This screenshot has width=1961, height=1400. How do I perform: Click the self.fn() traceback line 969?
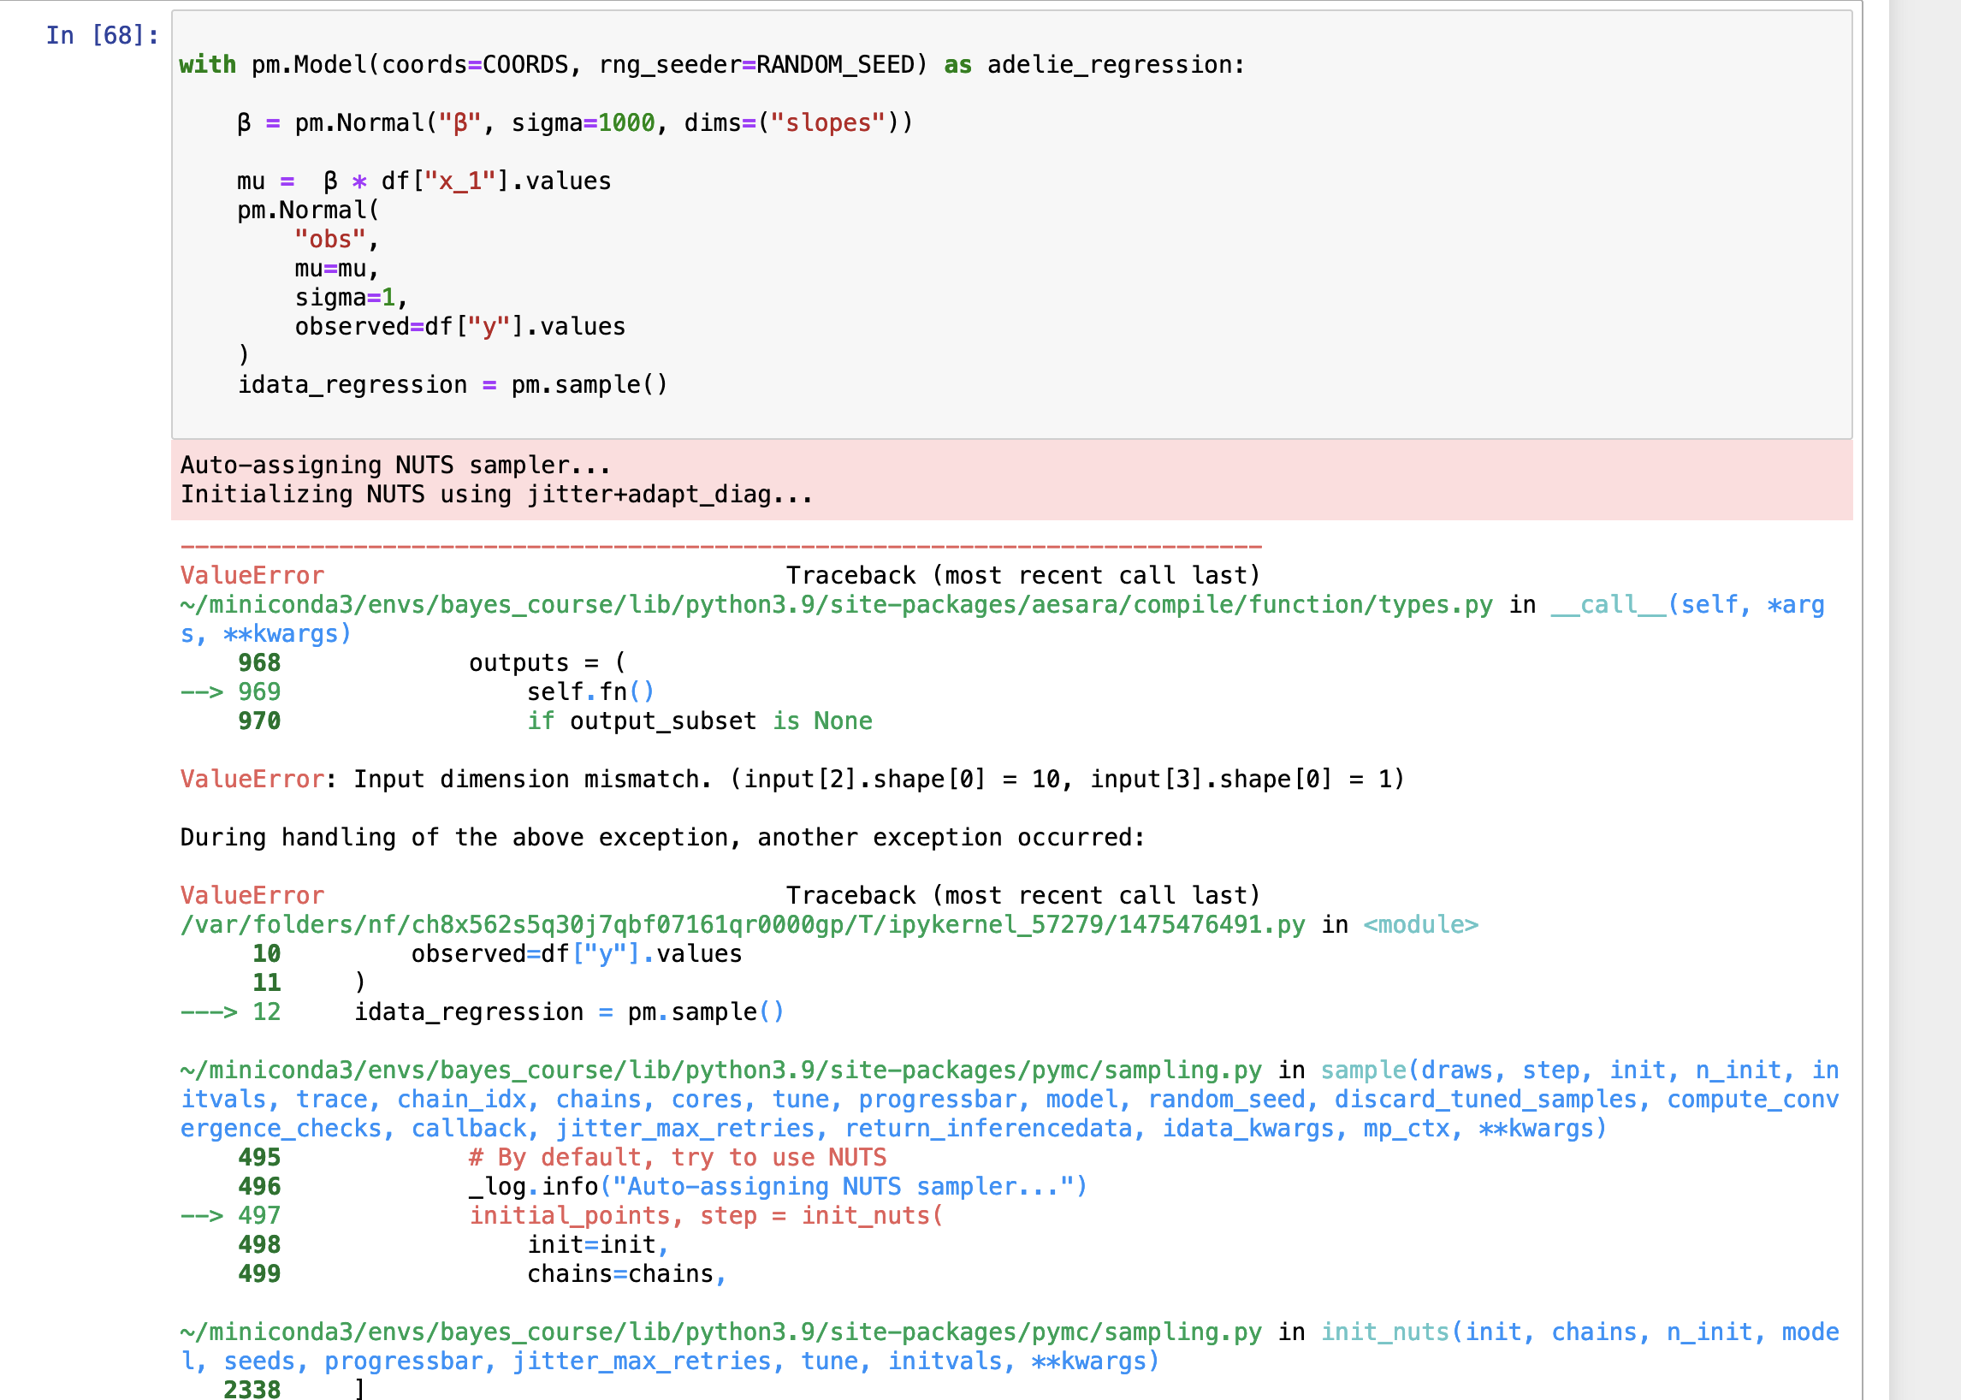point(589,692)
